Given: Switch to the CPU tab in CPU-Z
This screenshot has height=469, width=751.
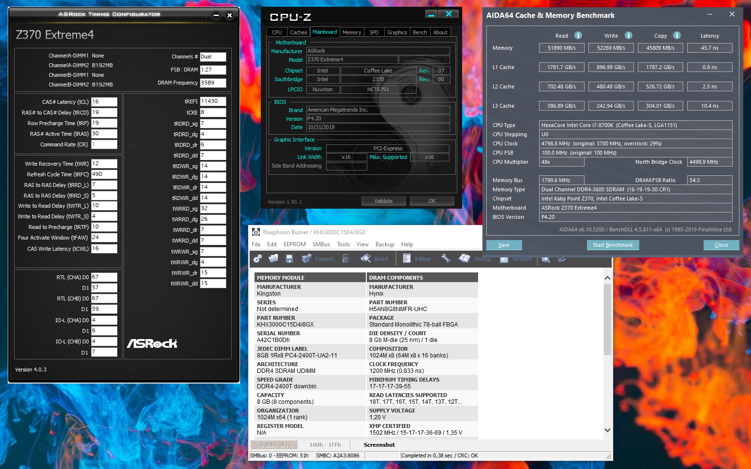Looking at the screenshot, I should (x=277, y=32).
